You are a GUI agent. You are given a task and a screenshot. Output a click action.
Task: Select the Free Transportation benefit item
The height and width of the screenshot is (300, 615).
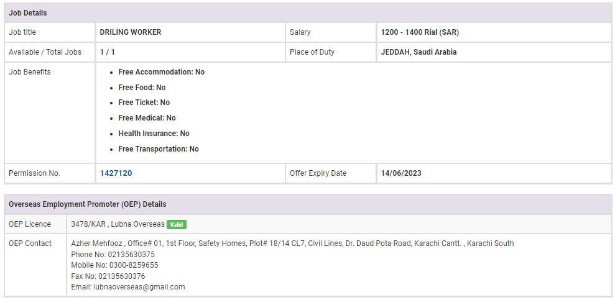click(x=159, y=149)
